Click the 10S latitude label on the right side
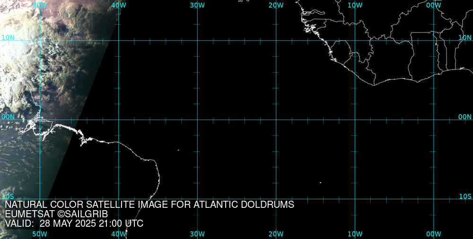The image size is (473, 239). pyautogui.click(x=465, y=196)
